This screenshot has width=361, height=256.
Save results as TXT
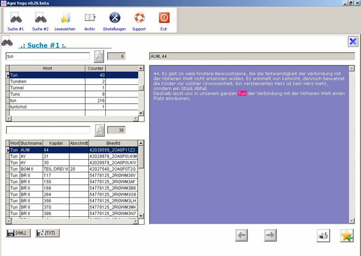[48, 233]
